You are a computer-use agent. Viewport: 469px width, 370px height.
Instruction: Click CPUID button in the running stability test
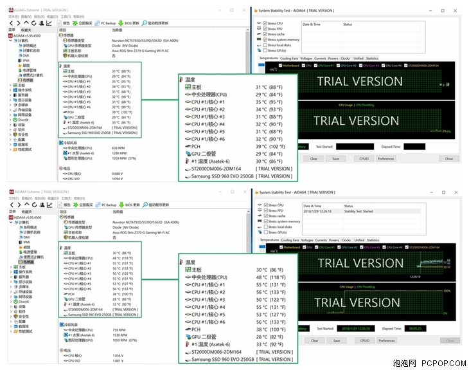[364, 340]
